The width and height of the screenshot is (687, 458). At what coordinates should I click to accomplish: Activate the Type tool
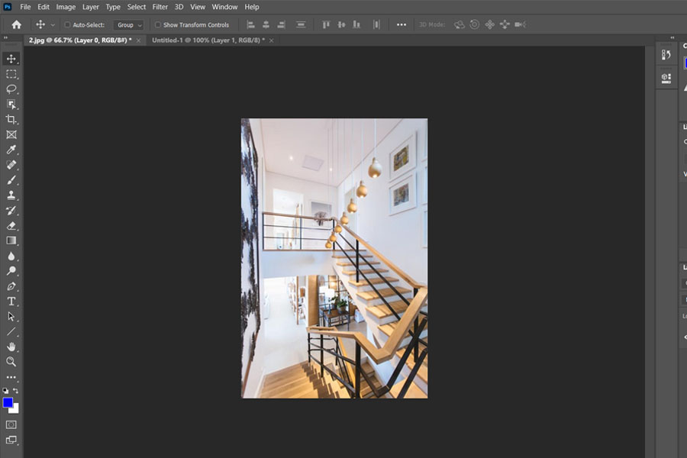pyautogui.click(x=11, y=301)
